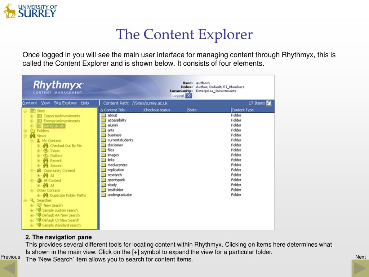Click the 'accessibility' folder icon

tap(103, 120)
